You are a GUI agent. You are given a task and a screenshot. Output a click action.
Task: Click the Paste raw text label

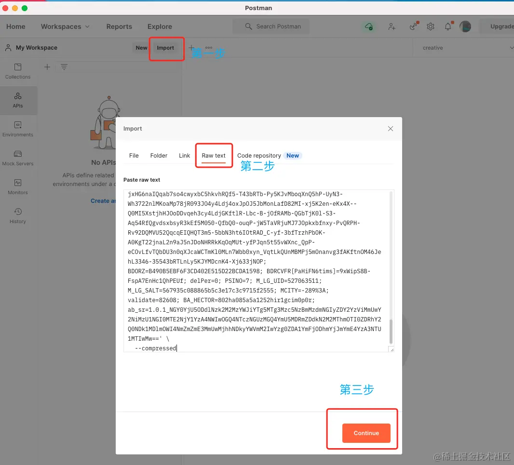[142, 180]
